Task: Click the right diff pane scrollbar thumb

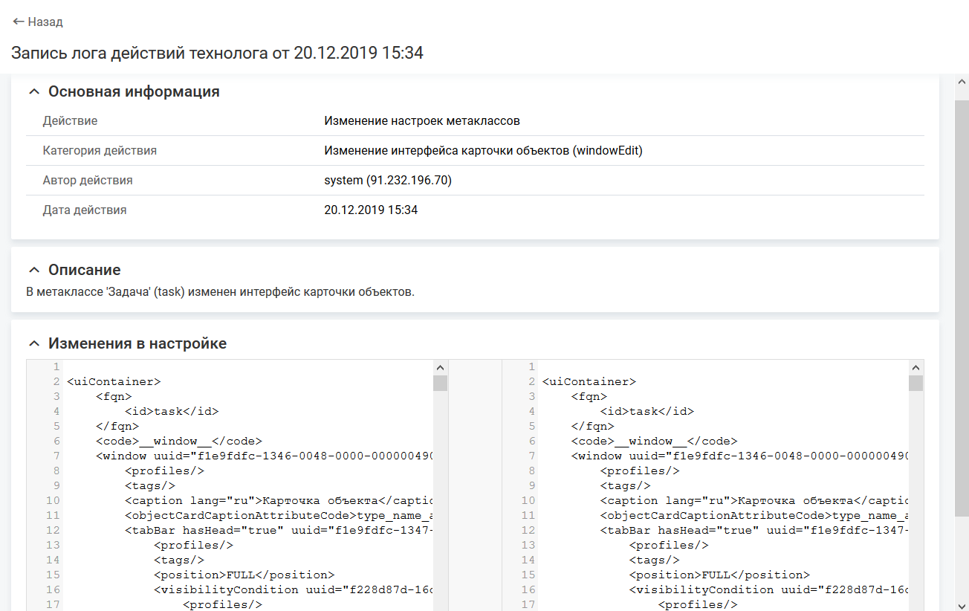Action: point(915,383)
